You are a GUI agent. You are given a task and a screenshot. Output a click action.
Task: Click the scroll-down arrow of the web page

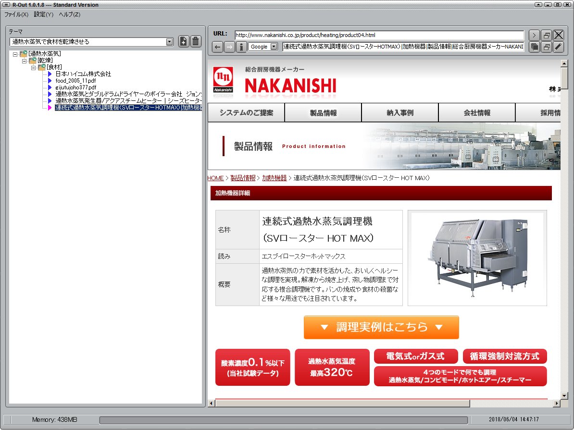point(564,395)
